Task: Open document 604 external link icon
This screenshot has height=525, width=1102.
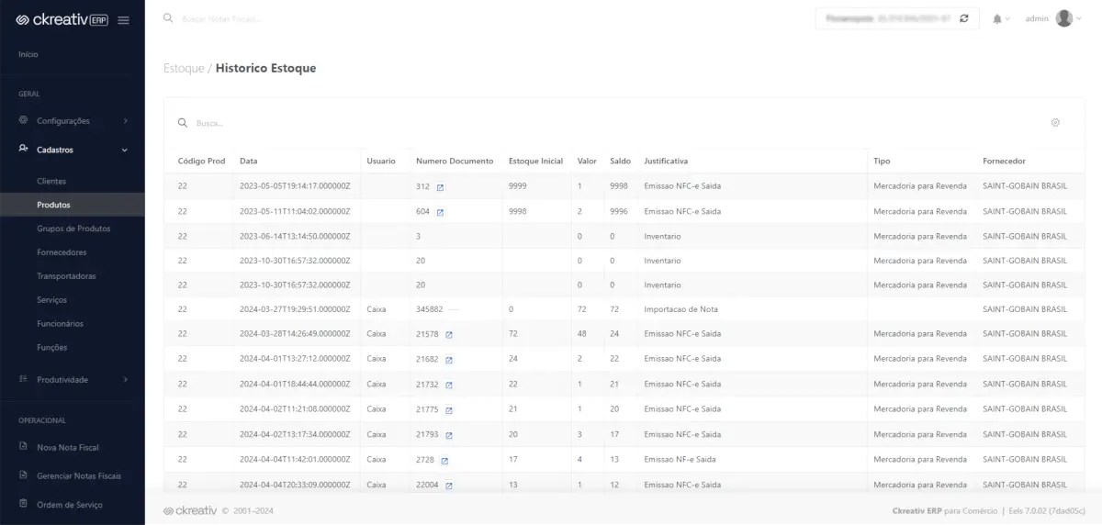Action: [x=440, y=212]
